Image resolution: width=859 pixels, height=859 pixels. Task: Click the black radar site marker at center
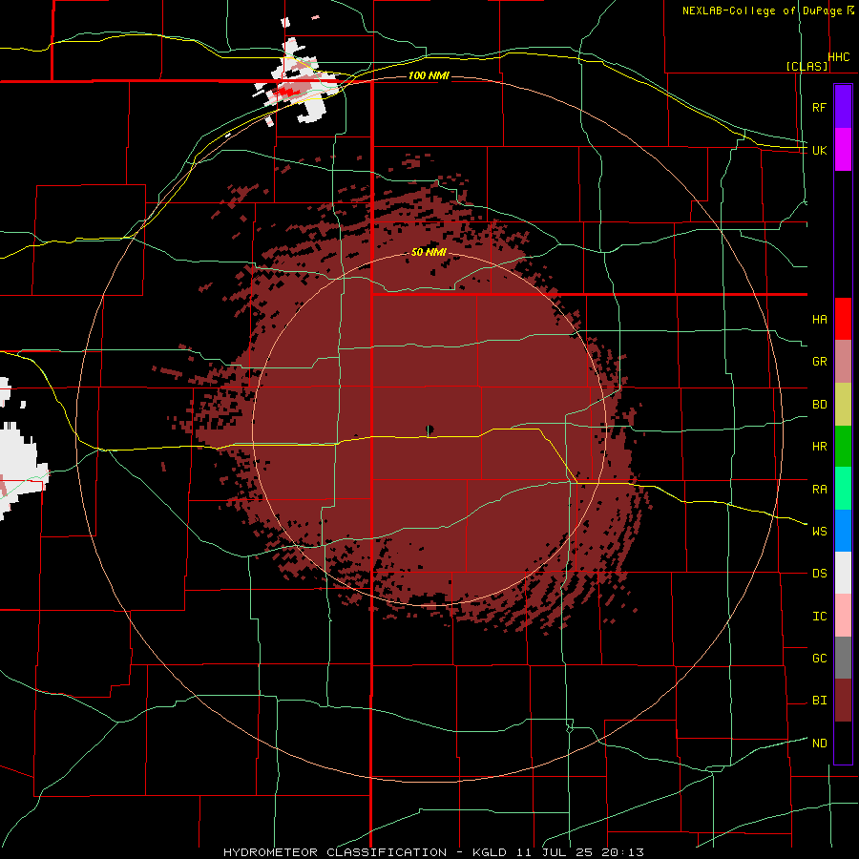[x=429, y=429]
